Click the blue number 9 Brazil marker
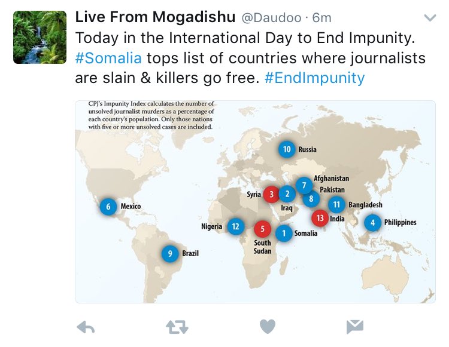 point(170,254)
